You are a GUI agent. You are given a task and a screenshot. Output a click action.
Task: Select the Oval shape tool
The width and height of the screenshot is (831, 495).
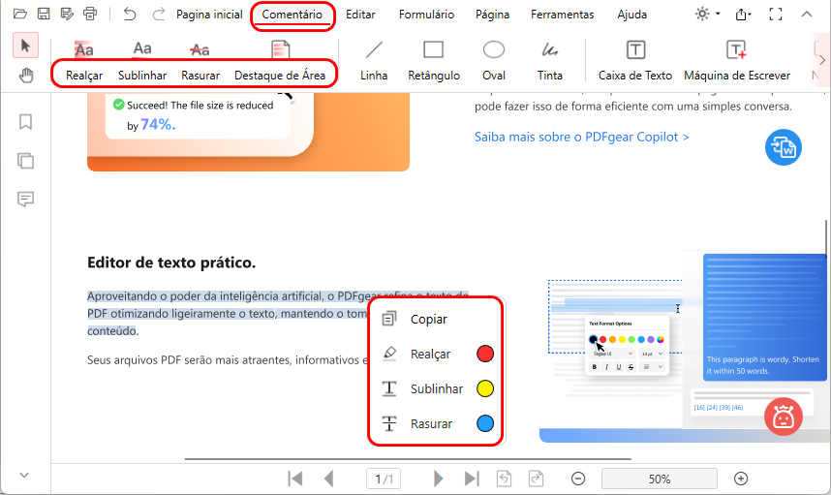(x=493, y=61)
